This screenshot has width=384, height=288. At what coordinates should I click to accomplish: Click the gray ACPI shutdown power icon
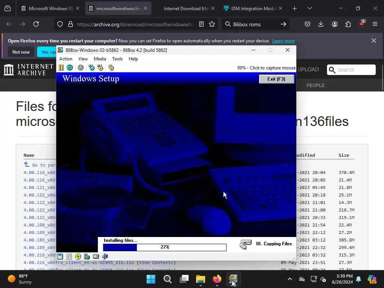[81, 67]
